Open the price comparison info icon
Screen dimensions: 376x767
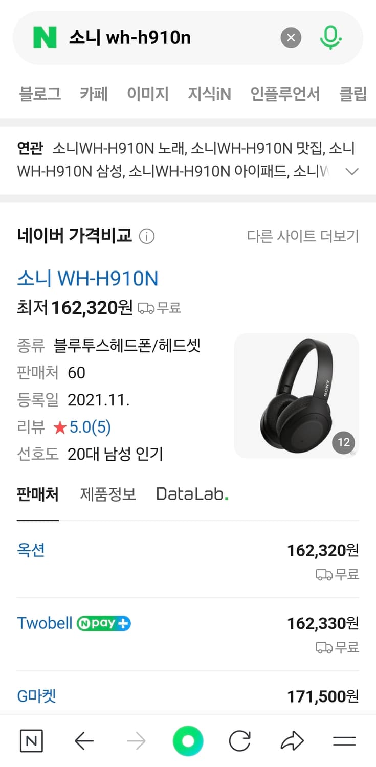[147, 237]
